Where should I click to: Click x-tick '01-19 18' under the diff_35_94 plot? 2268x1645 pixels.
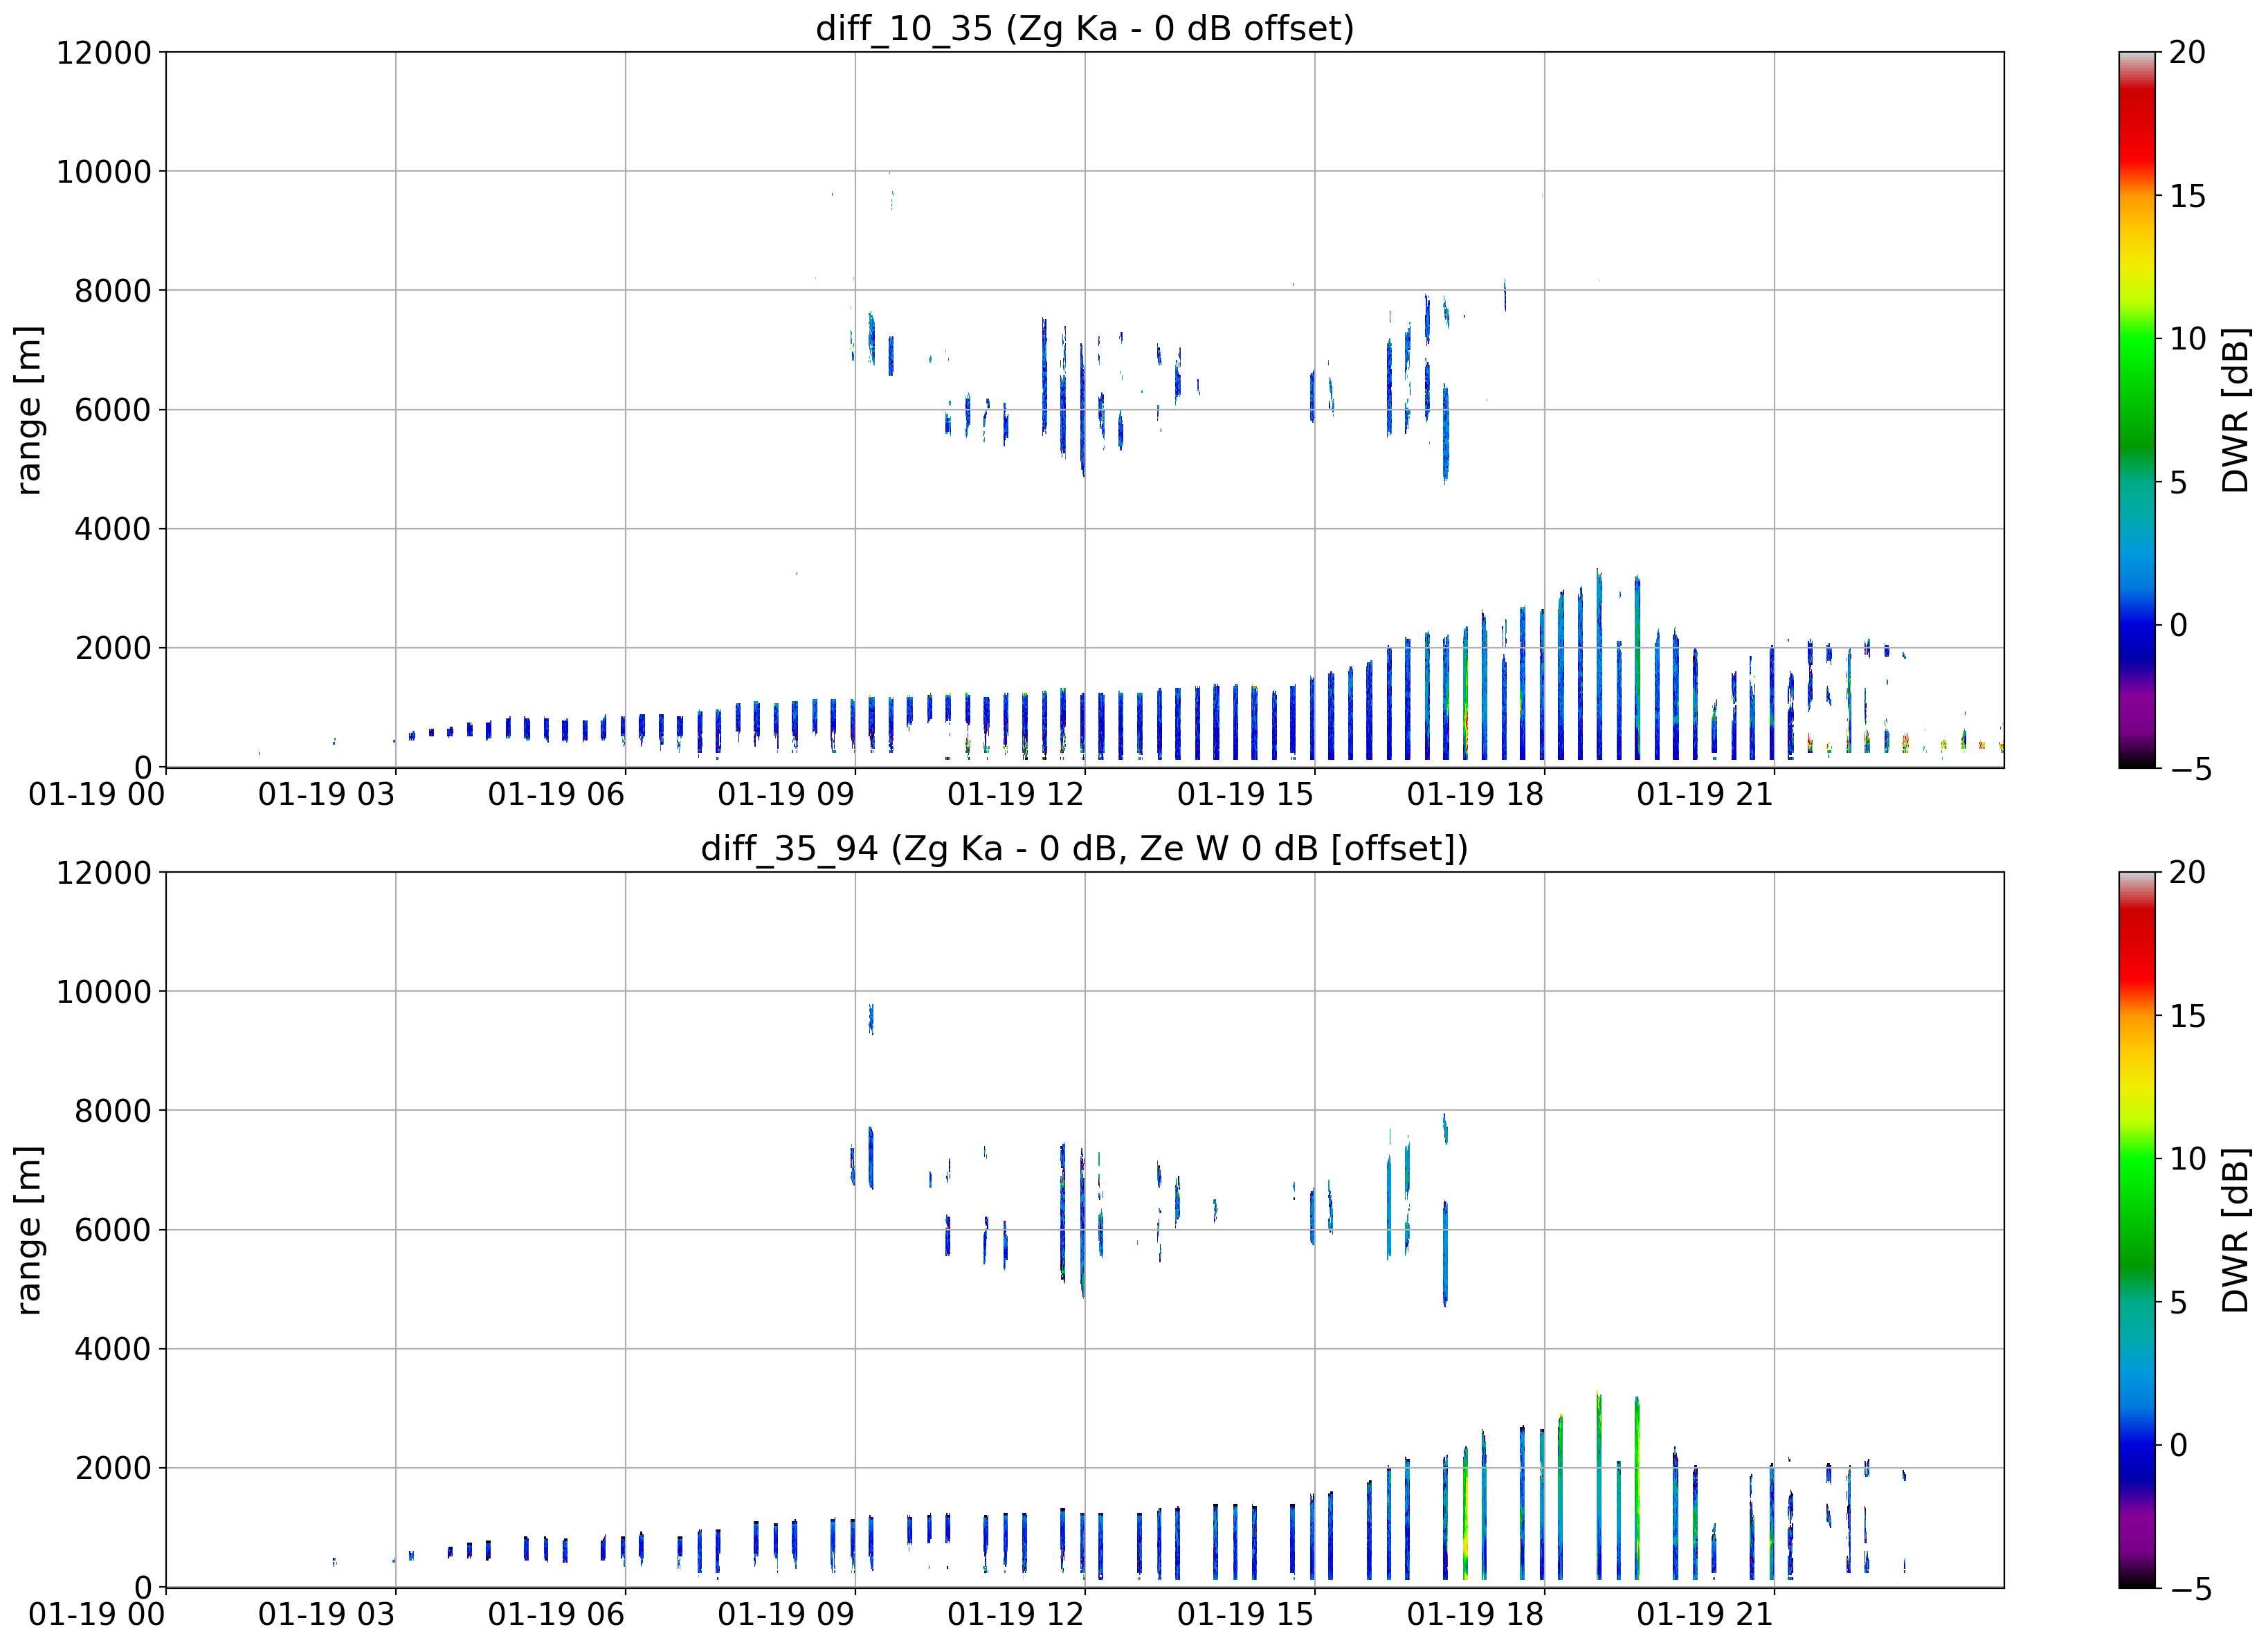tap(1476, 1615)
